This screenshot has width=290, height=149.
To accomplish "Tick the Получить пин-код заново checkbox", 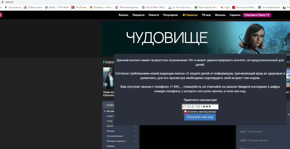I will [x=185, y=112].
